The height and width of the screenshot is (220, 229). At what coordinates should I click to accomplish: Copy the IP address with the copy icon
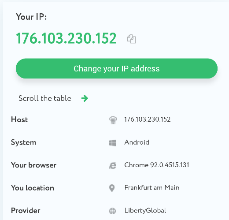point(131,39)
